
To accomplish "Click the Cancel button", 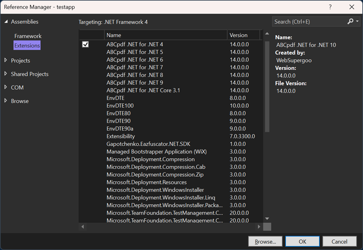I will (339, 241).
